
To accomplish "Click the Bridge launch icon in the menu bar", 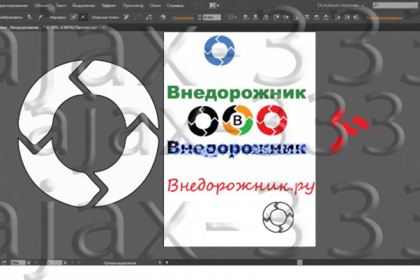I will tap(198, 5).
